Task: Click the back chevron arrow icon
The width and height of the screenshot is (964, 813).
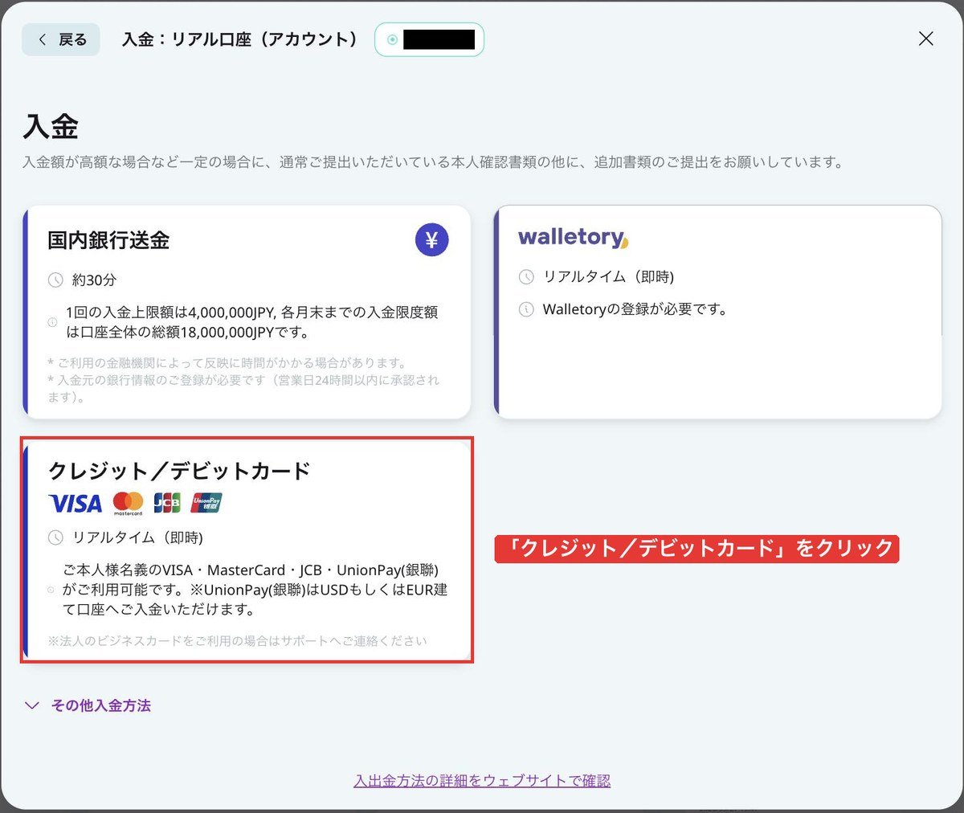Action: [x=42, y=39]
